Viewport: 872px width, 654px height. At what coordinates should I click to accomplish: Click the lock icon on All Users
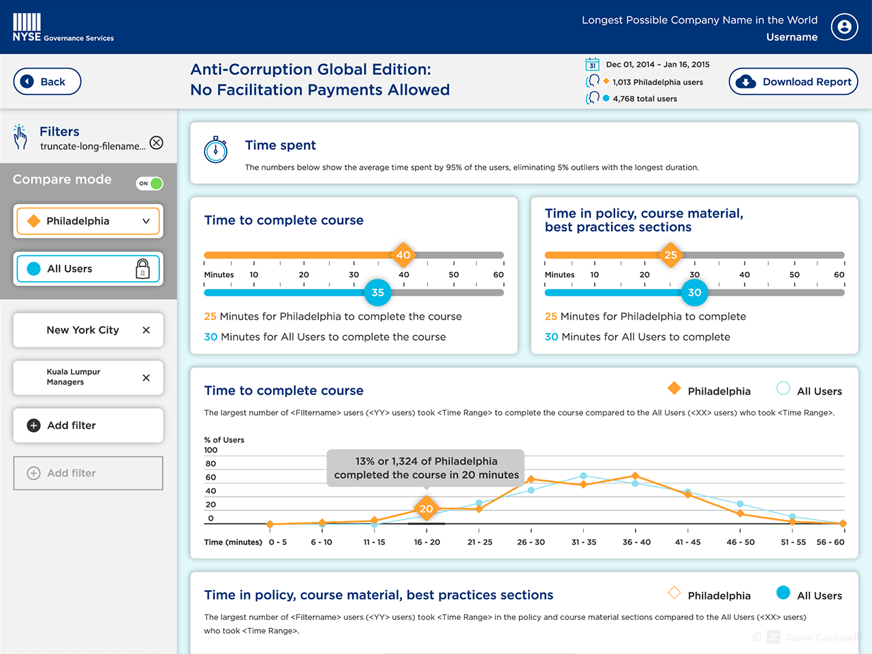(x=142, y=268)
